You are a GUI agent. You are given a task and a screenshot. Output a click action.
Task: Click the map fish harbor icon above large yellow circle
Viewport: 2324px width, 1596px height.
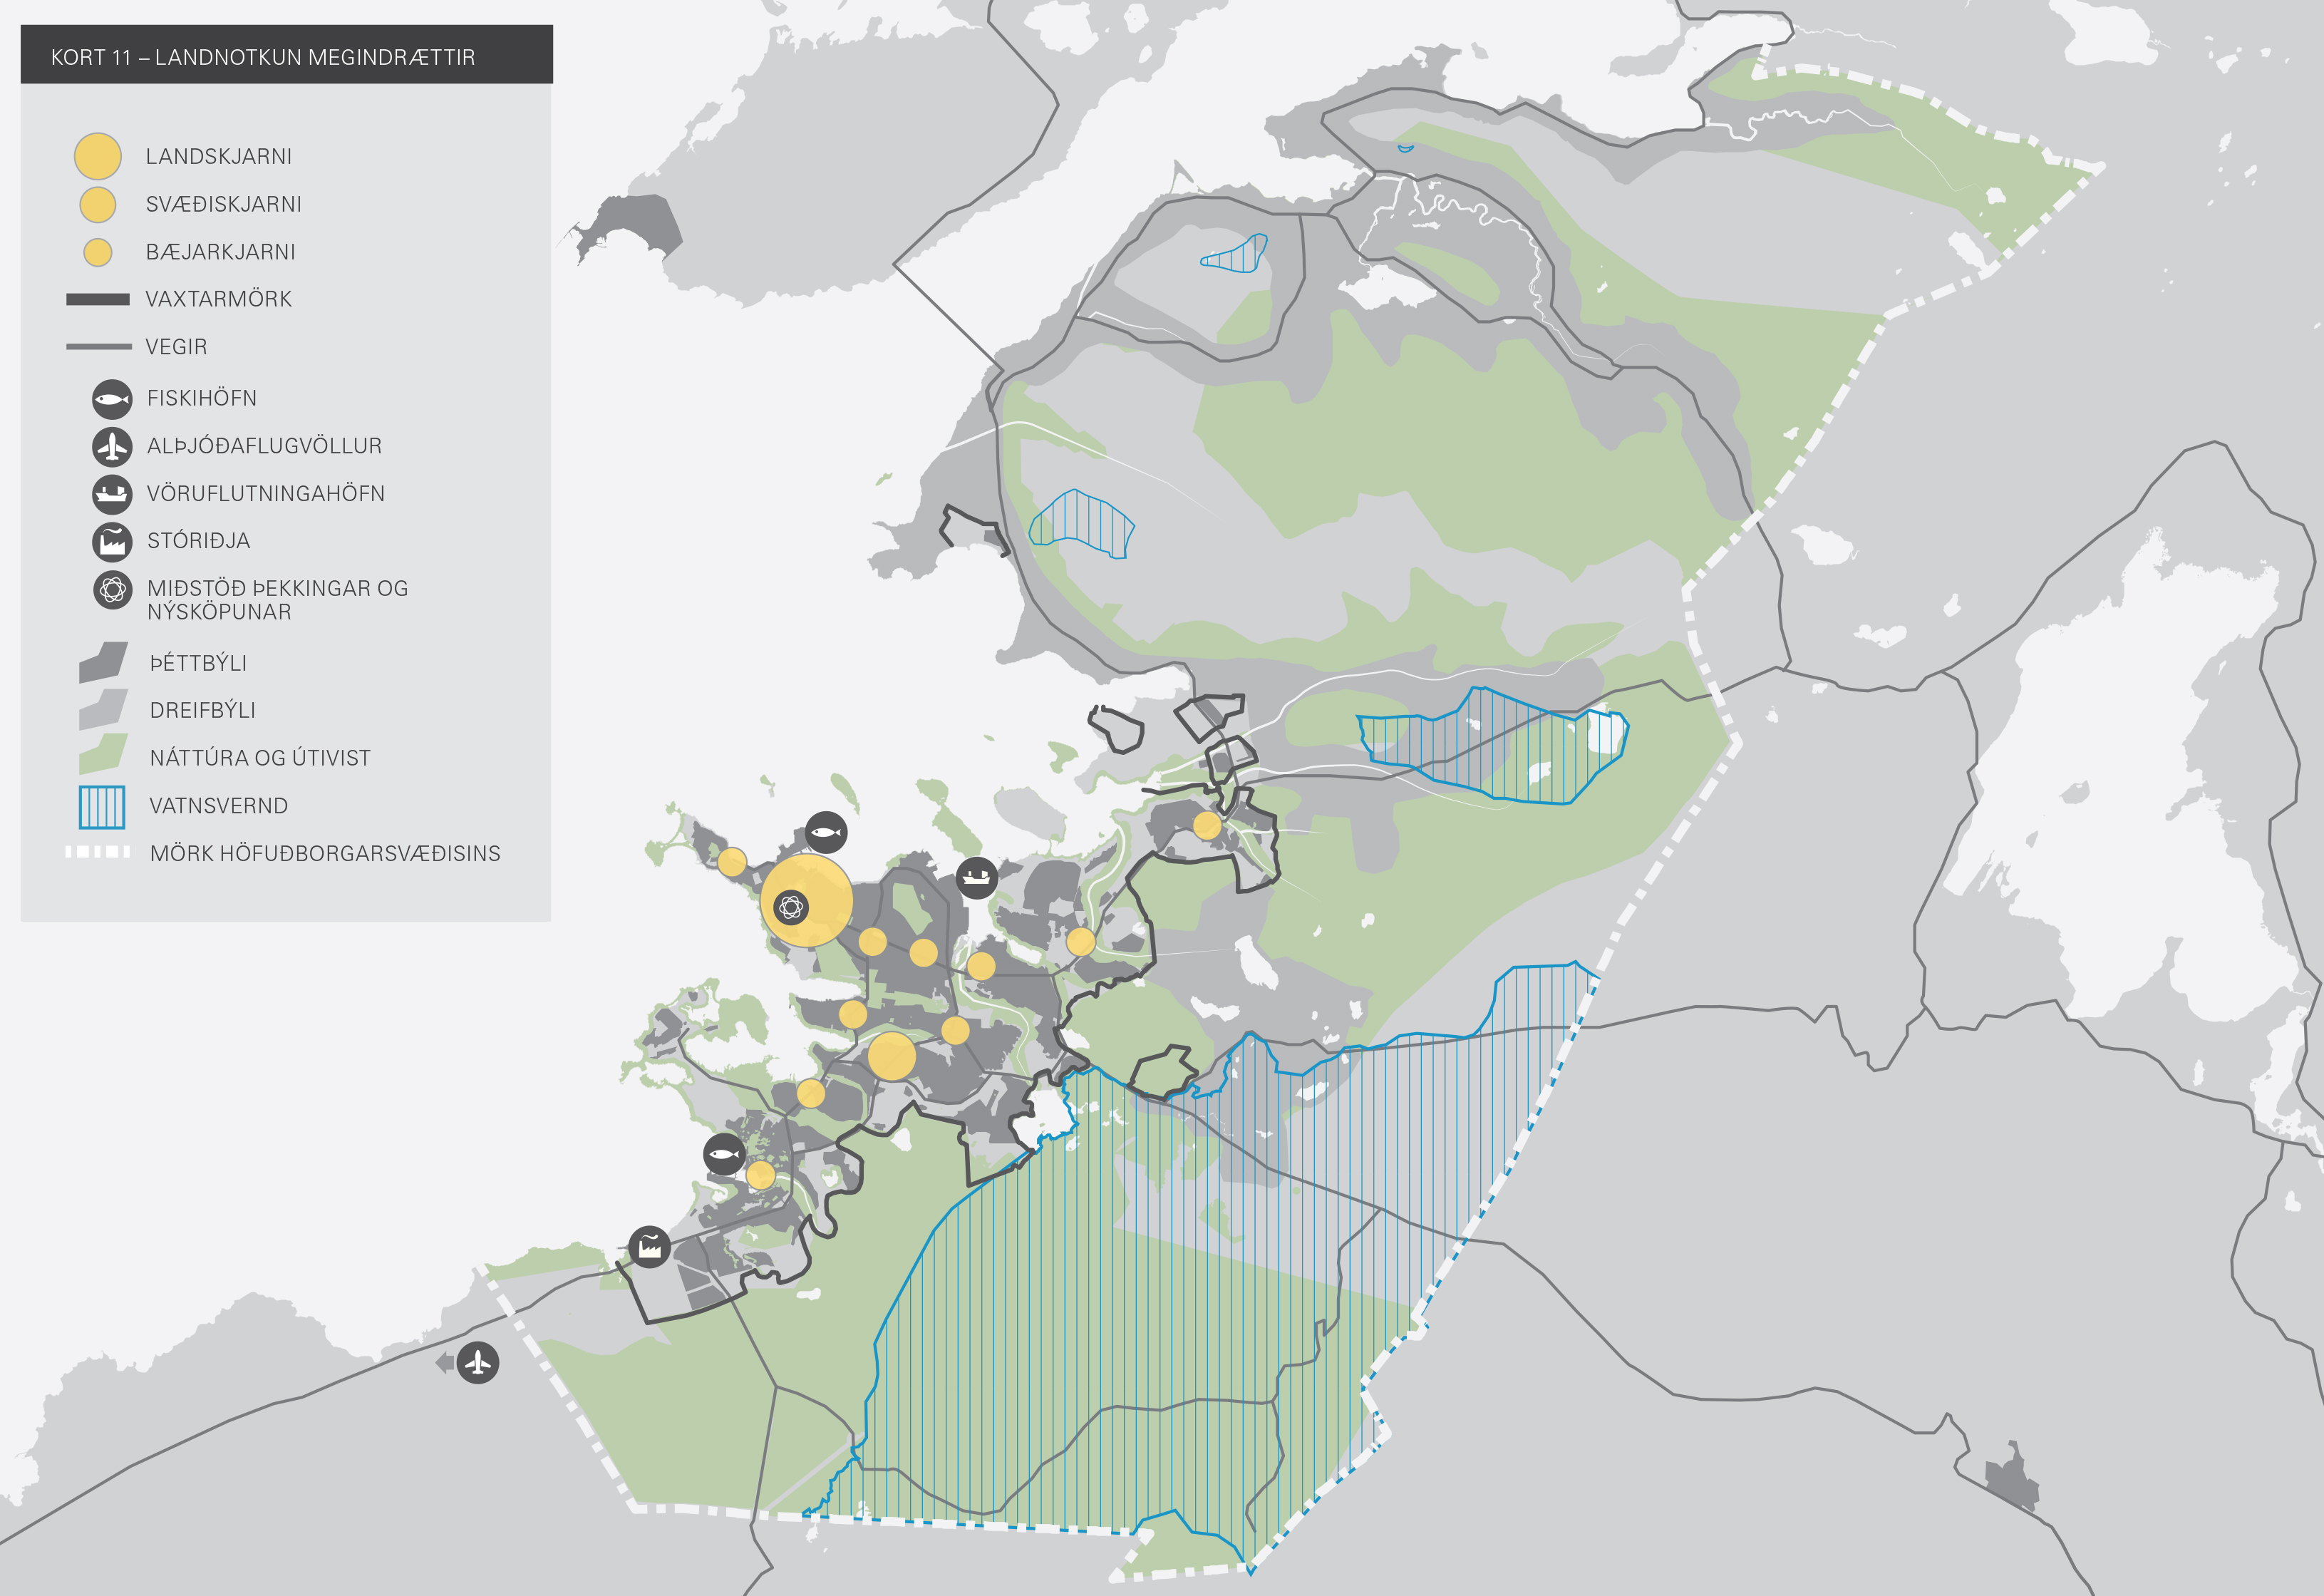click(826, 832)
